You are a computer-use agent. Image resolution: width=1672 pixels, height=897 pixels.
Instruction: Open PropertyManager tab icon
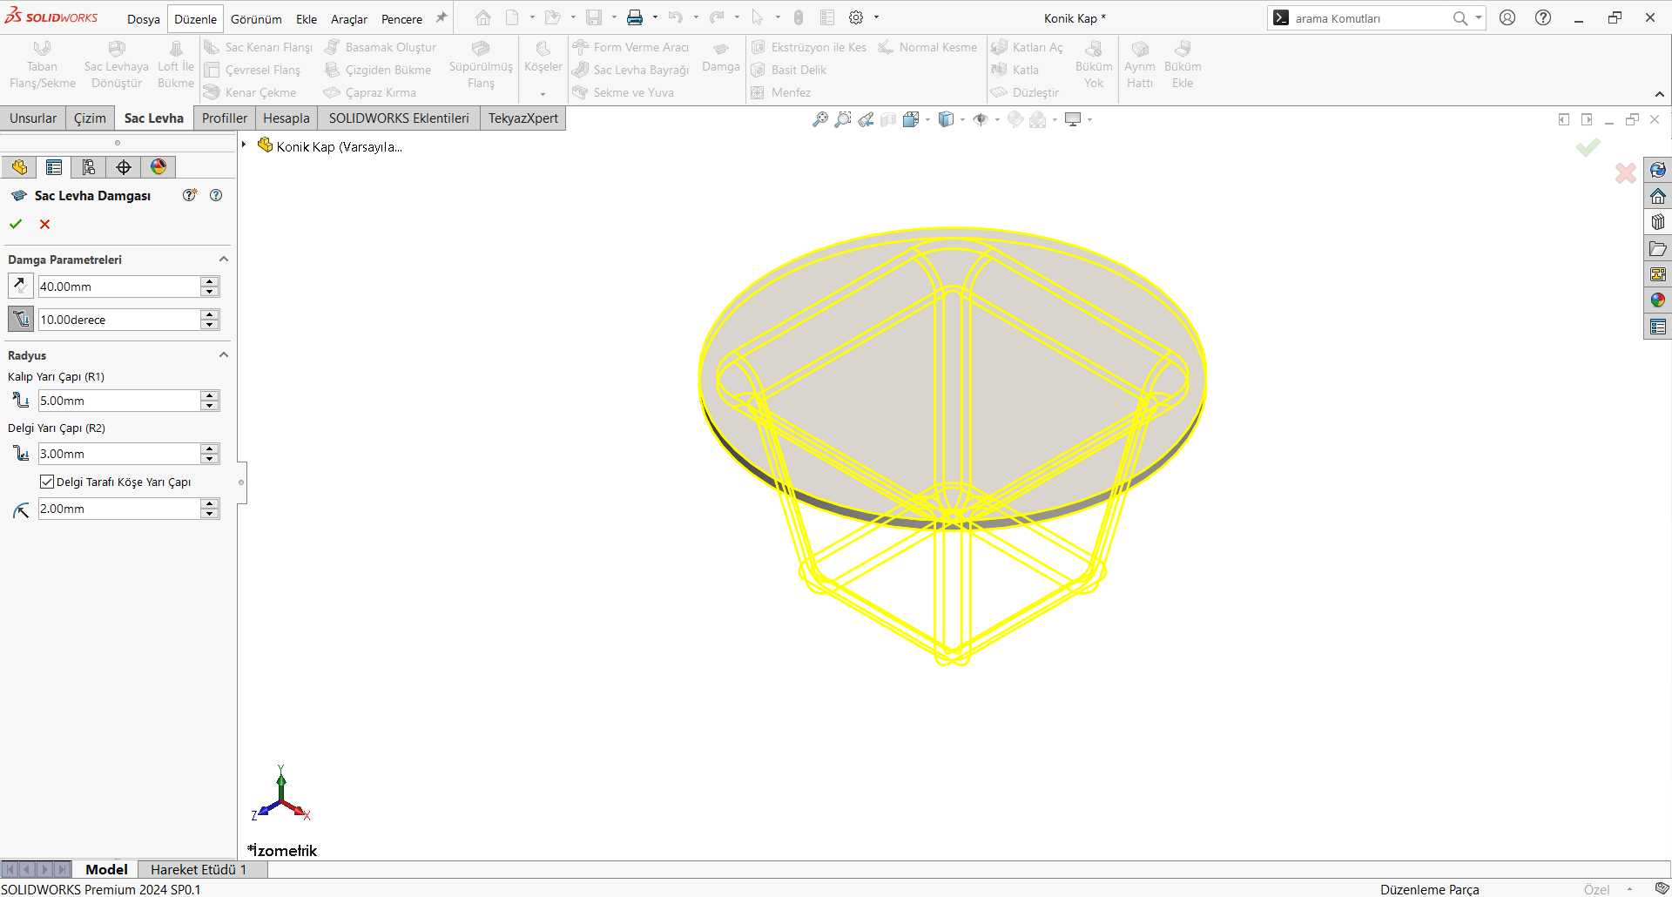click(54, 167)
